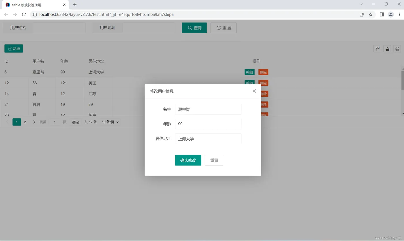Bookmark this page with the star
Image resolution: width=404 pixels, height=241 pixels.
371,14
